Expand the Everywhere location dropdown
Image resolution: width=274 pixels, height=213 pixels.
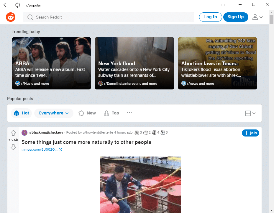pyautogui.click(x=54, y=113)
